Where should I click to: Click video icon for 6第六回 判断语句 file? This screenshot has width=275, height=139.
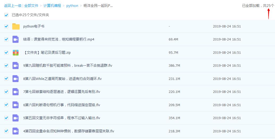pyautogui.click(x=16, y=105)
